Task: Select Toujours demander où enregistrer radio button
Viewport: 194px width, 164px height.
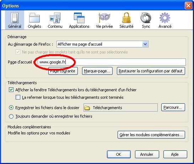Action: click(11, 116)
